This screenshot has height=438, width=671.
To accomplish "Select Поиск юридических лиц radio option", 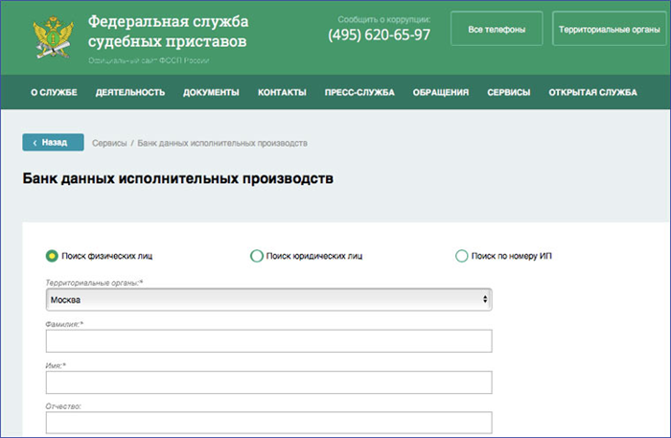I will [256, 256].
